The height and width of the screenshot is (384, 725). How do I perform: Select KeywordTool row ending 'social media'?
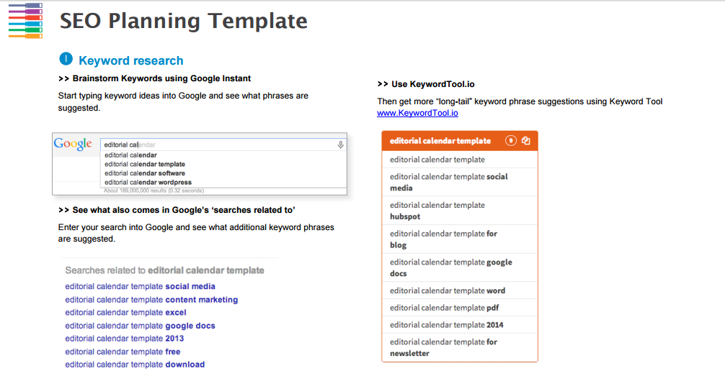460,183
